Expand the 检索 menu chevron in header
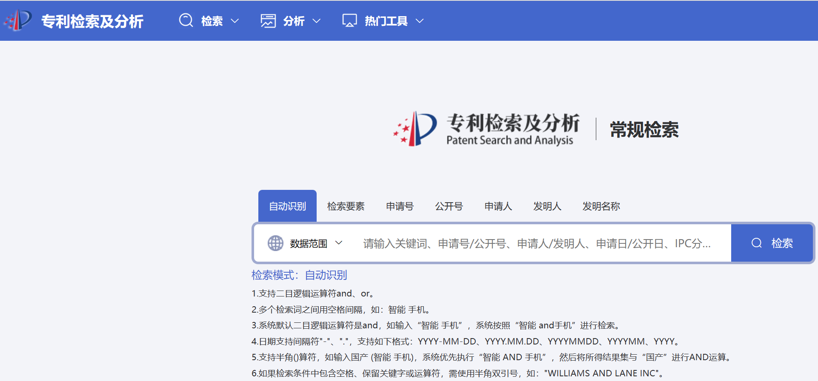The image size is (818, 381). point(235,21)
